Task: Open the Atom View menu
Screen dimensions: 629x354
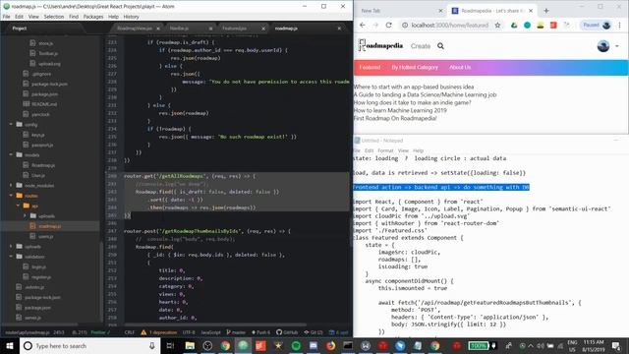Action: pos(33,17)
